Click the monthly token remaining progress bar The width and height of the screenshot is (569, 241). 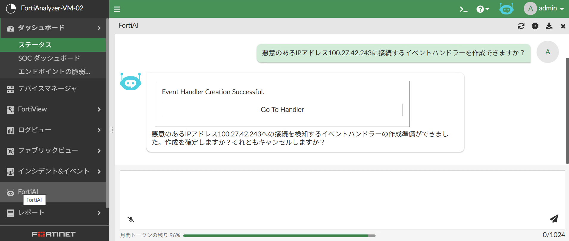[279, 236]
